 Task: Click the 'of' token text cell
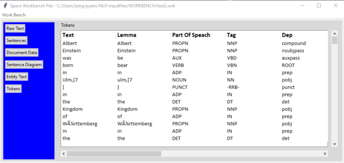click(x=64, y=116)
